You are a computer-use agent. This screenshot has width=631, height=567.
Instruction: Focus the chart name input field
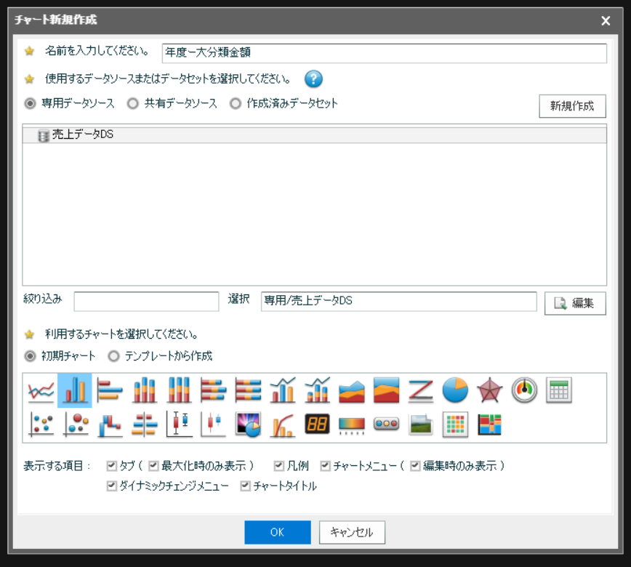(x=385, y=53)
